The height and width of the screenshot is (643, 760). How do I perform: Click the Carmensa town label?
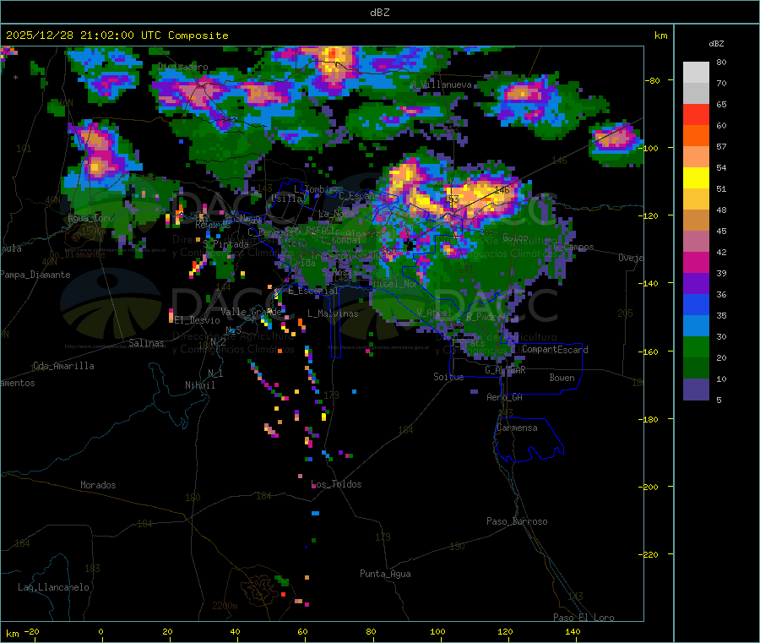point(517,428)
